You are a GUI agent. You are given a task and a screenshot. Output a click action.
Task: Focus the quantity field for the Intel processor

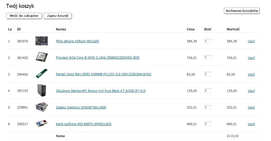coord(208,58)
